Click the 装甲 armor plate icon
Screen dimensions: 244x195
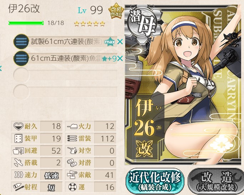pos(19,138)
